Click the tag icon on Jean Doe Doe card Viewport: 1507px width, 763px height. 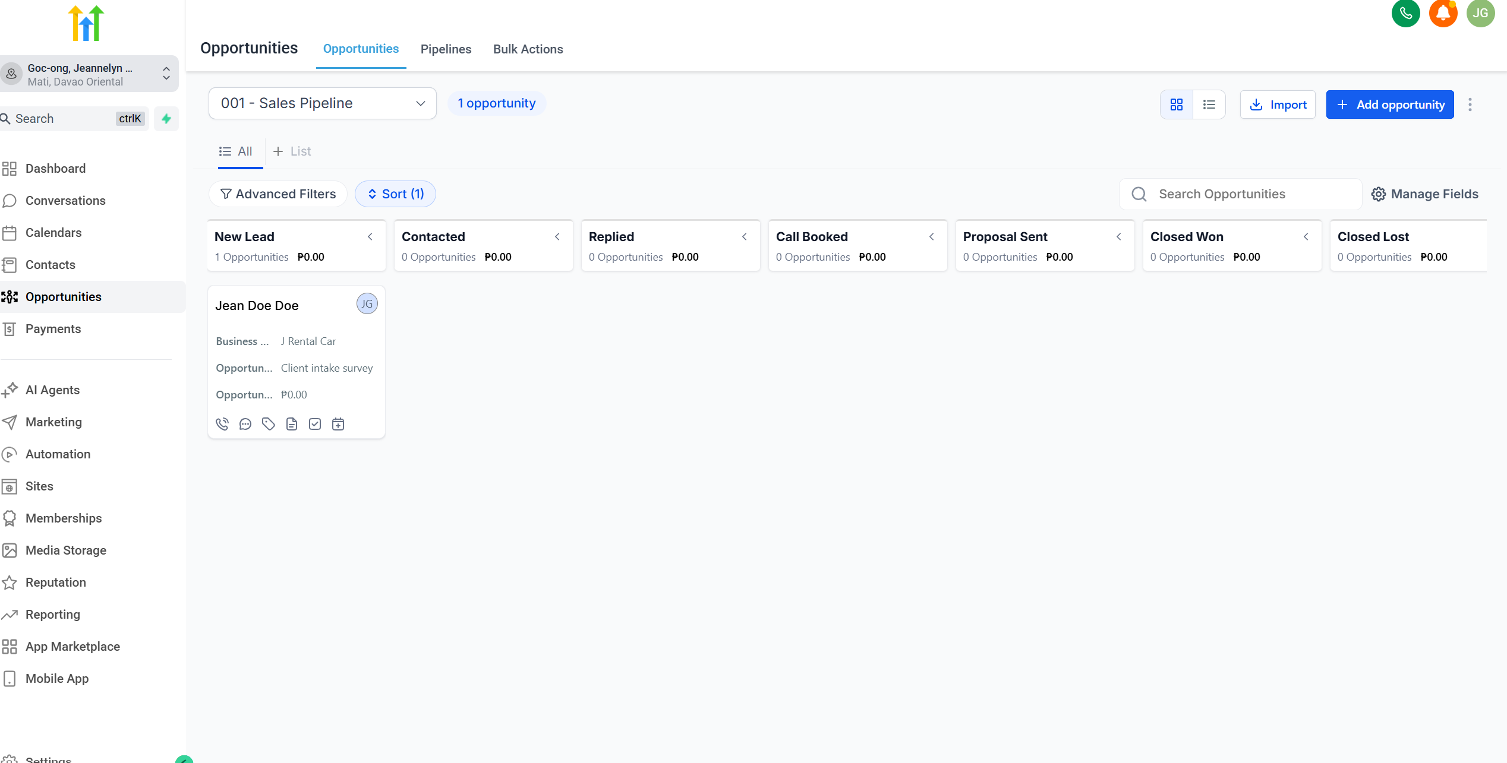pos(269,424)
